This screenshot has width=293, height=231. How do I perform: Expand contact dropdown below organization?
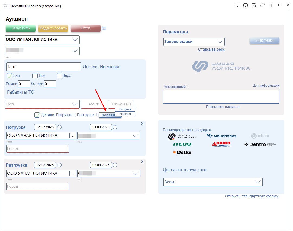point(75,51)
